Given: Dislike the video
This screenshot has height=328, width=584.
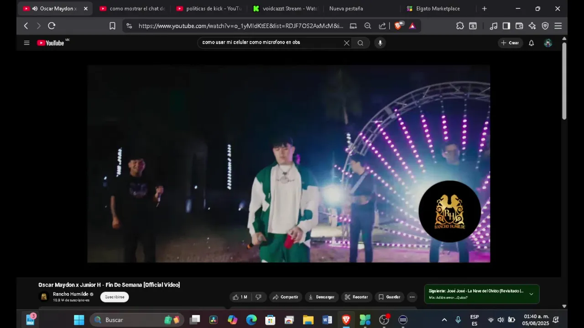Looking at the screenshot, I should pos(258,297).
